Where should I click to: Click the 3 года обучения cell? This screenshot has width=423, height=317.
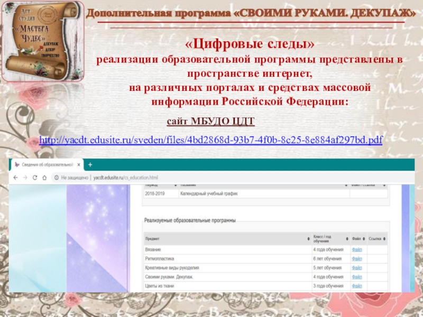331,286
